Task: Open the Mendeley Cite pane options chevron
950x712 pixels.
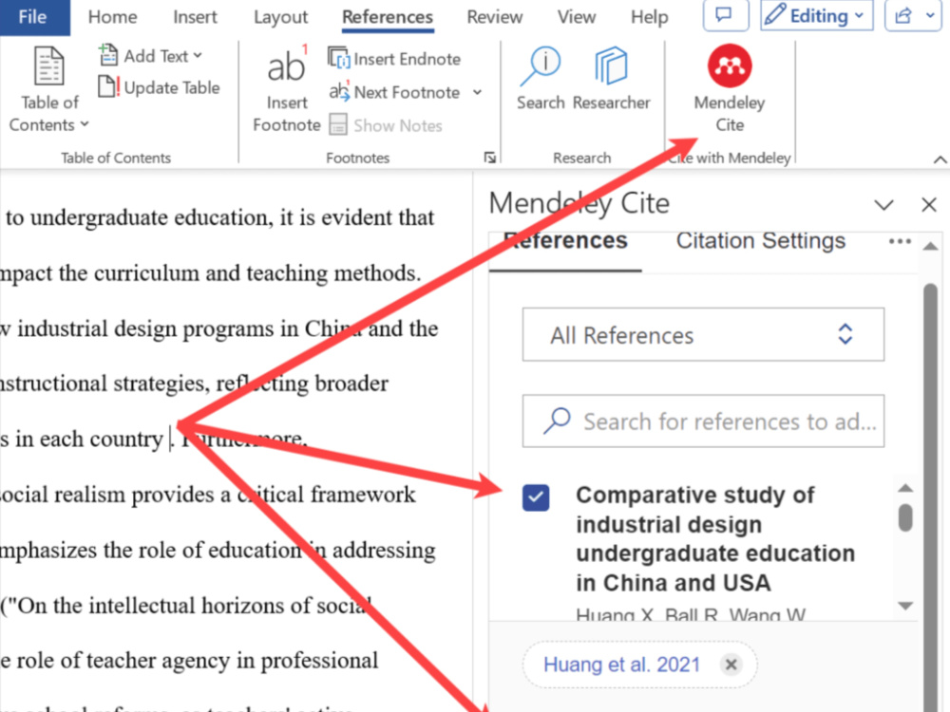Action: point(883,205)
